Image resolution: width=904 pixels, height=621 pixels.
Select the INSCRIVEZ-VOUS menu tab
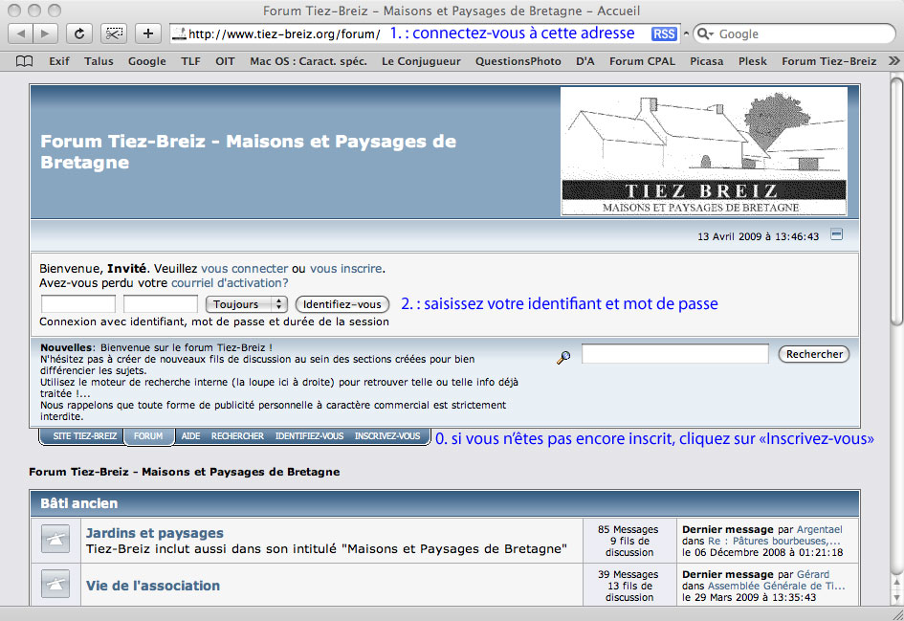pos(386,436)
